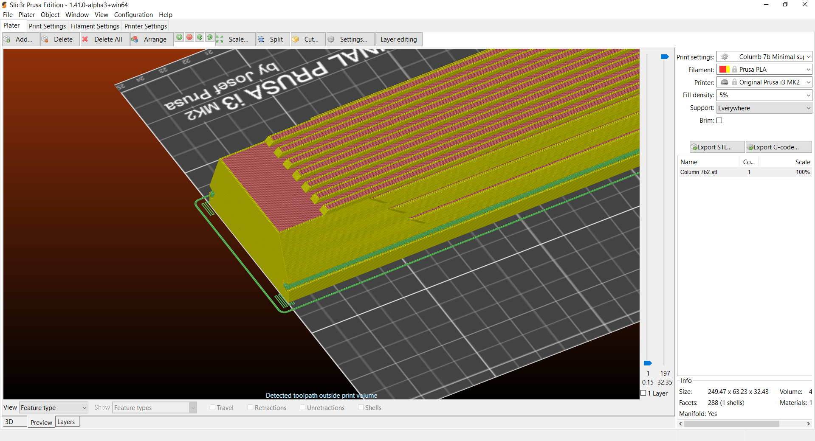The image size is (815, 441).
Task: Click the Info panel horizontal scrollbar
Action: [x=732, y=424]
